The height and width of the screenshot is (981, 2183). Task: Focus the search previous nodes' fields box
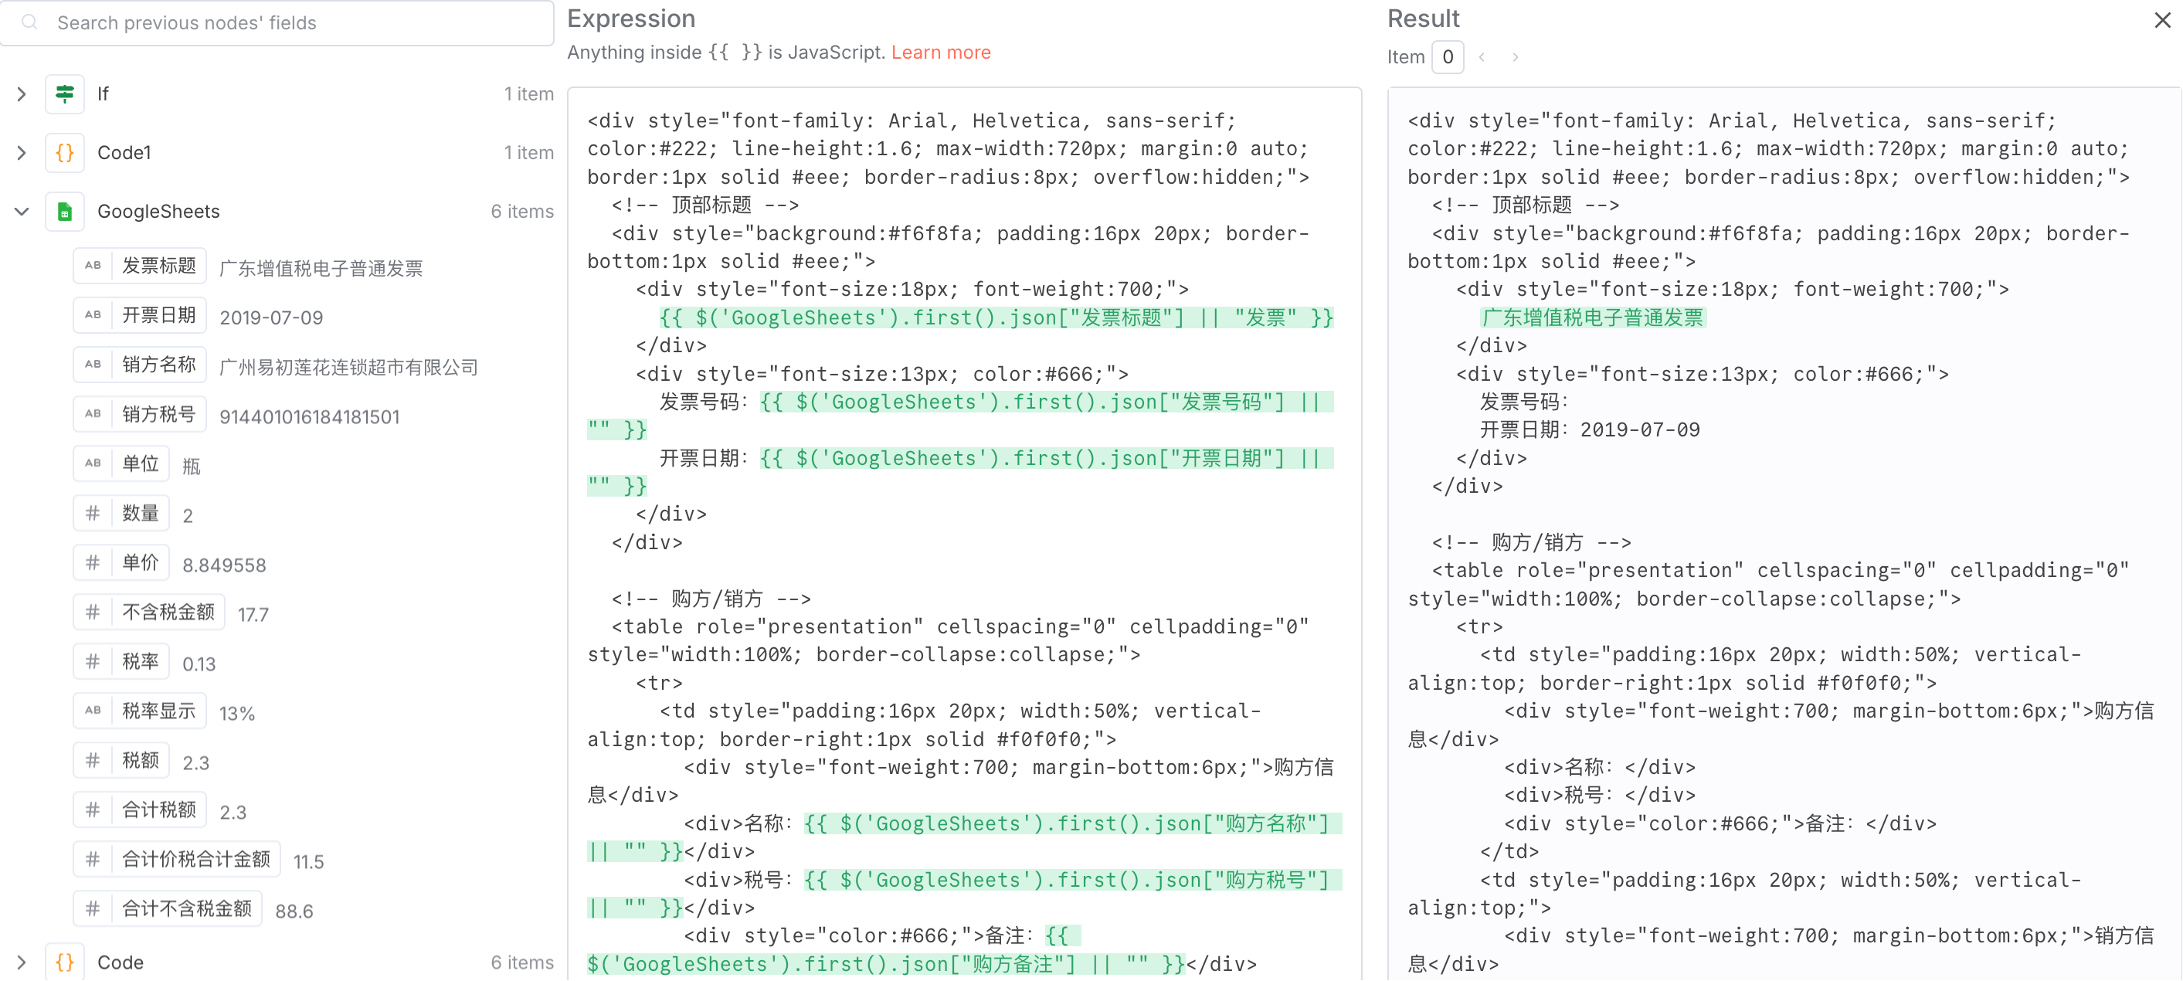pyautogui.click(x=277, y=22)
